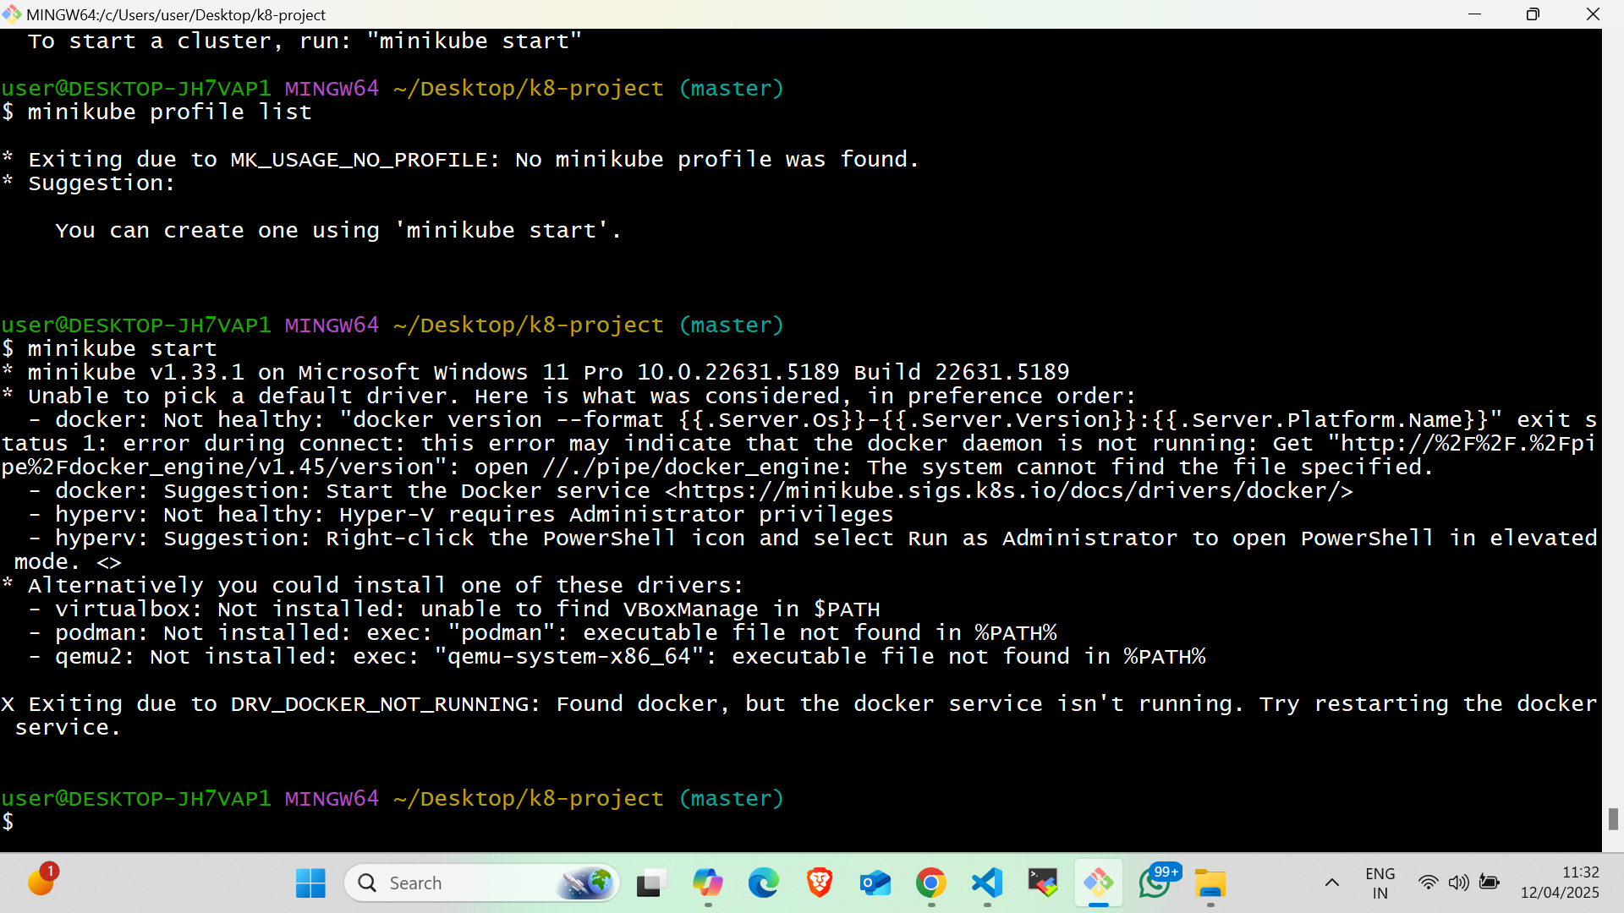Open Outlook from the taskbar

(875, 883)
